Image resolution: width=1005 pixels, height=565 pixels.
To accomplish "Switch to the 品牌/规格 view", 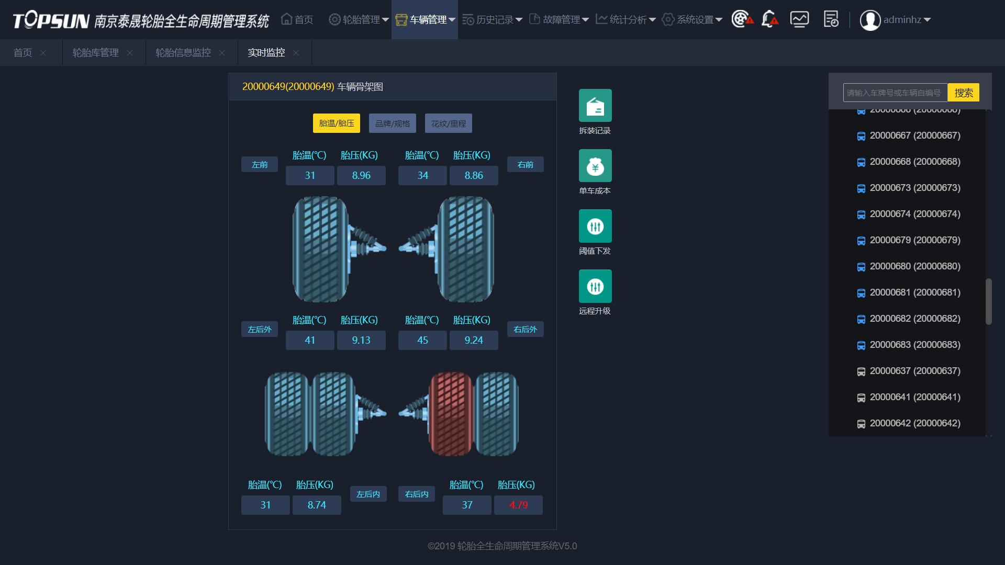I will pyautogui.click(x=392, y=123).
